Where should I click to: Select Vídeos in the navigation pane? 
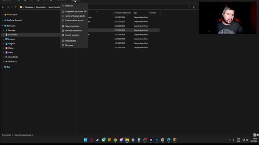[x=11, y=53]
